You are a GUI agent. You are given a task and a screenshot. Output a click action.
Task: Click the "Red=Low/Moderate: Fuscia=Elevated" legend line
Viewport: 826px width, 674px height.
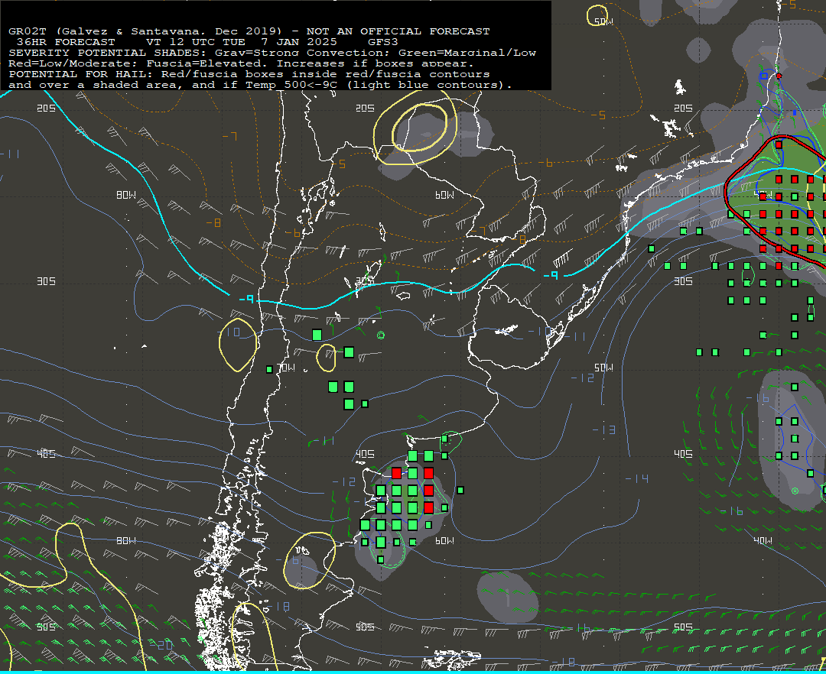241,63
